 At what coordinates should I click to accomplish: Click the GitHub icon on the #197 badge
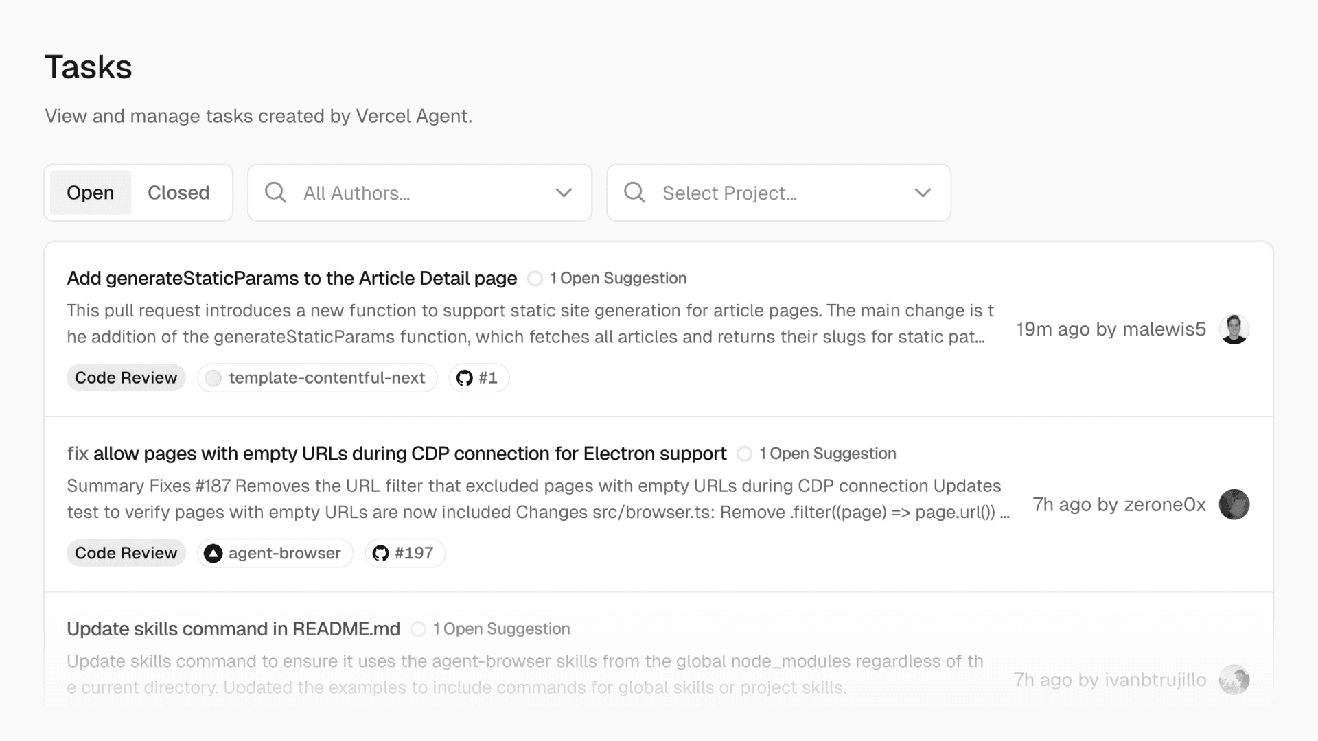pyautogui.click(x=382, y=553)
